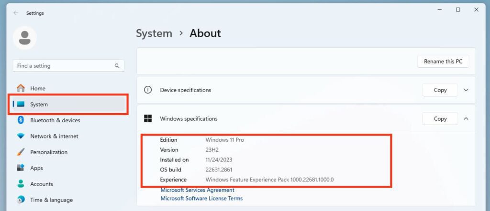Click the Time & language globe icon
The width and height of the screenshot is (490, 211).
(21, 200)
